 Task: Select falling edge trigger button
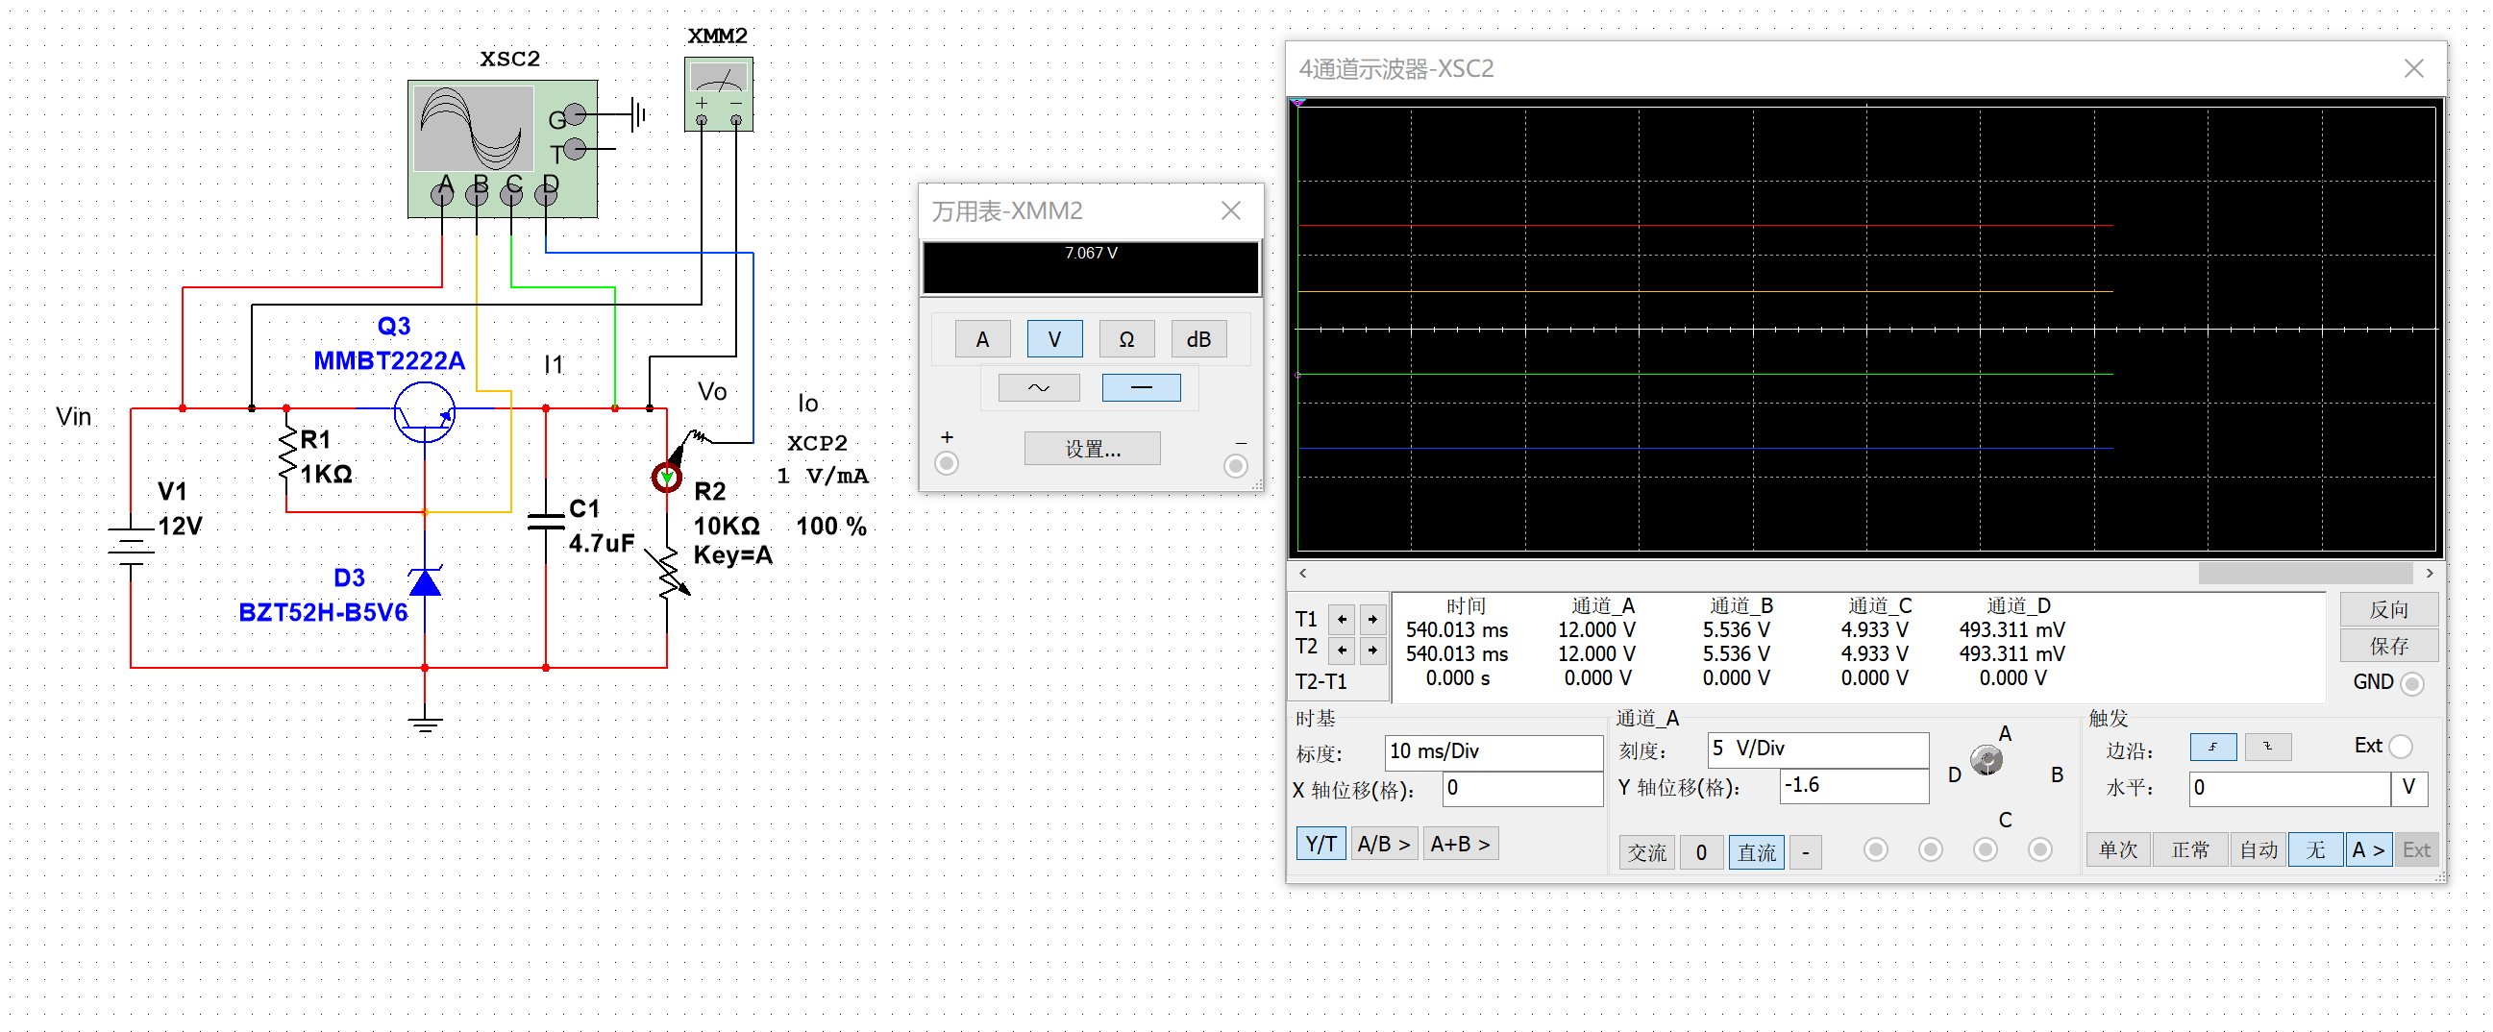[x=2267, y=747]
